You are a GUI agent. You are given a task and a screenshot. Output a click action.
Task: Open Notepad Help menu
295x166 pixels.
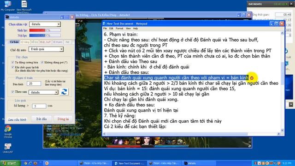[x=136, y=29]
